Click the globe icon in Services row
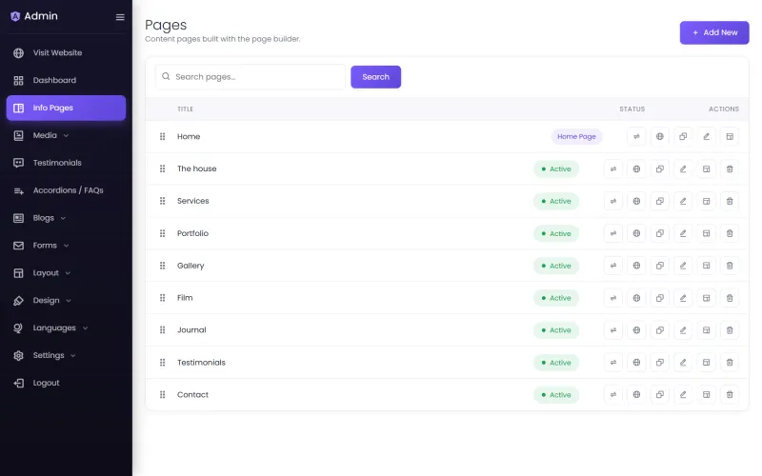 [x=636, y=201]
